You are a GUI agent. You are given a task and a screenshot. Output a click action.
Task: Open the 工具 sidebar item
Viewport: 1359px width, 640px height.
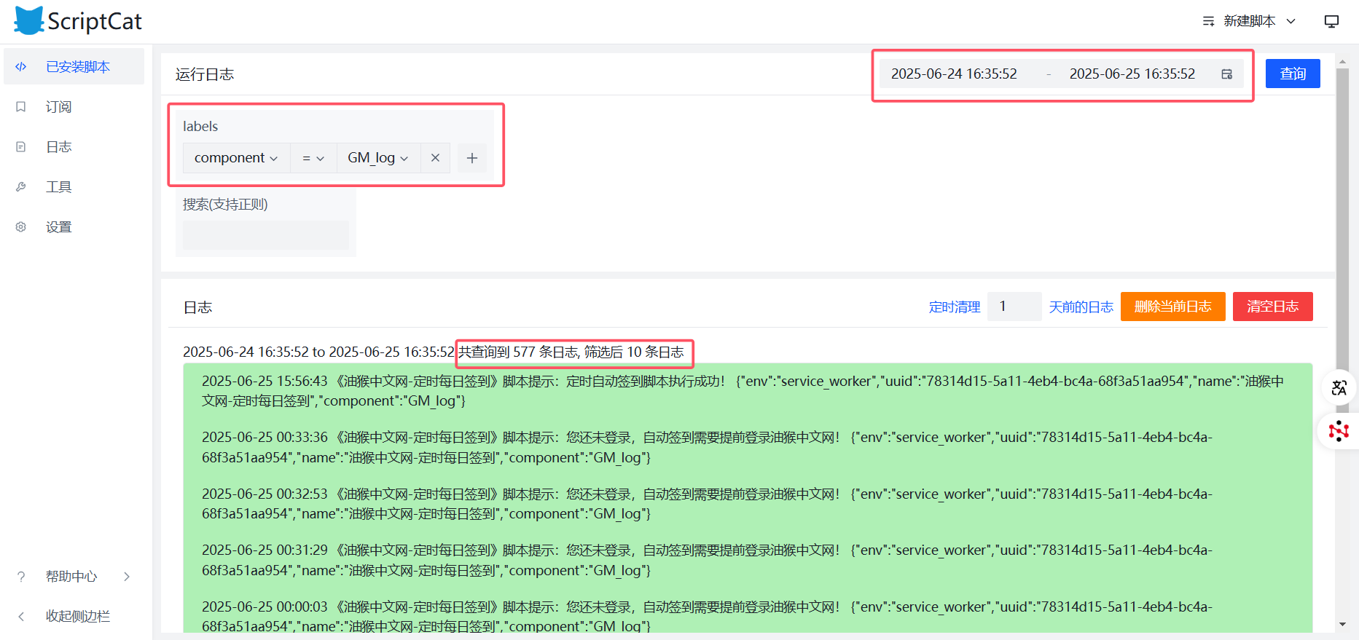58,187
